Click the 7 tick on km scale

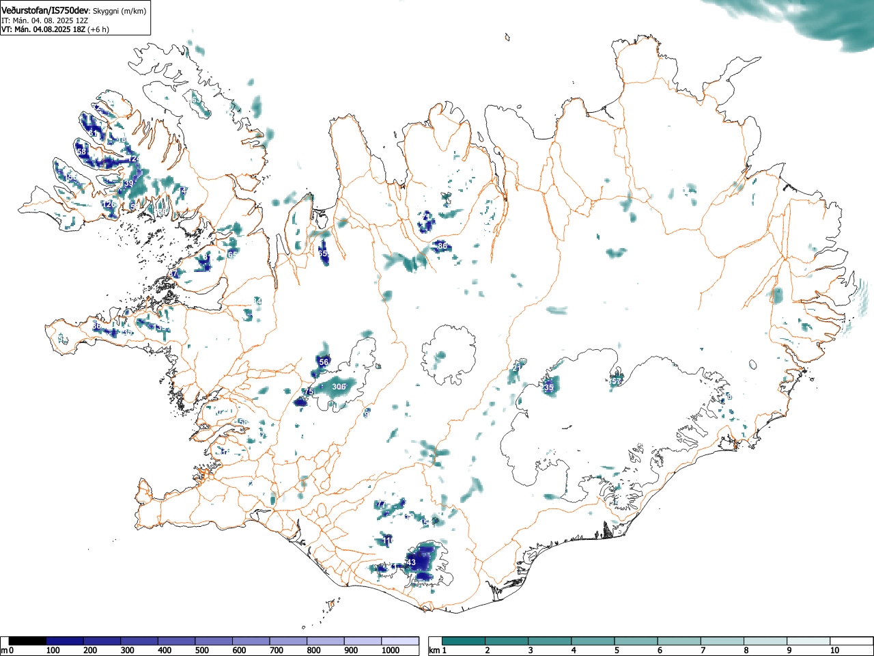(703, 651)
